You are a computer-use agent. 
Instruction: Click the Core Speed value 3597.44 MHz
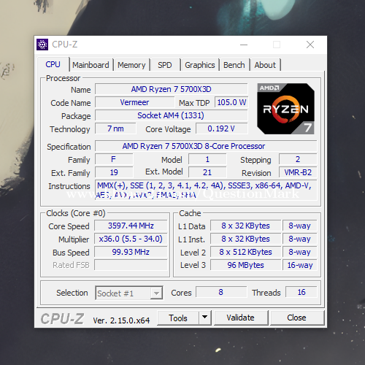tap(131, 226)
